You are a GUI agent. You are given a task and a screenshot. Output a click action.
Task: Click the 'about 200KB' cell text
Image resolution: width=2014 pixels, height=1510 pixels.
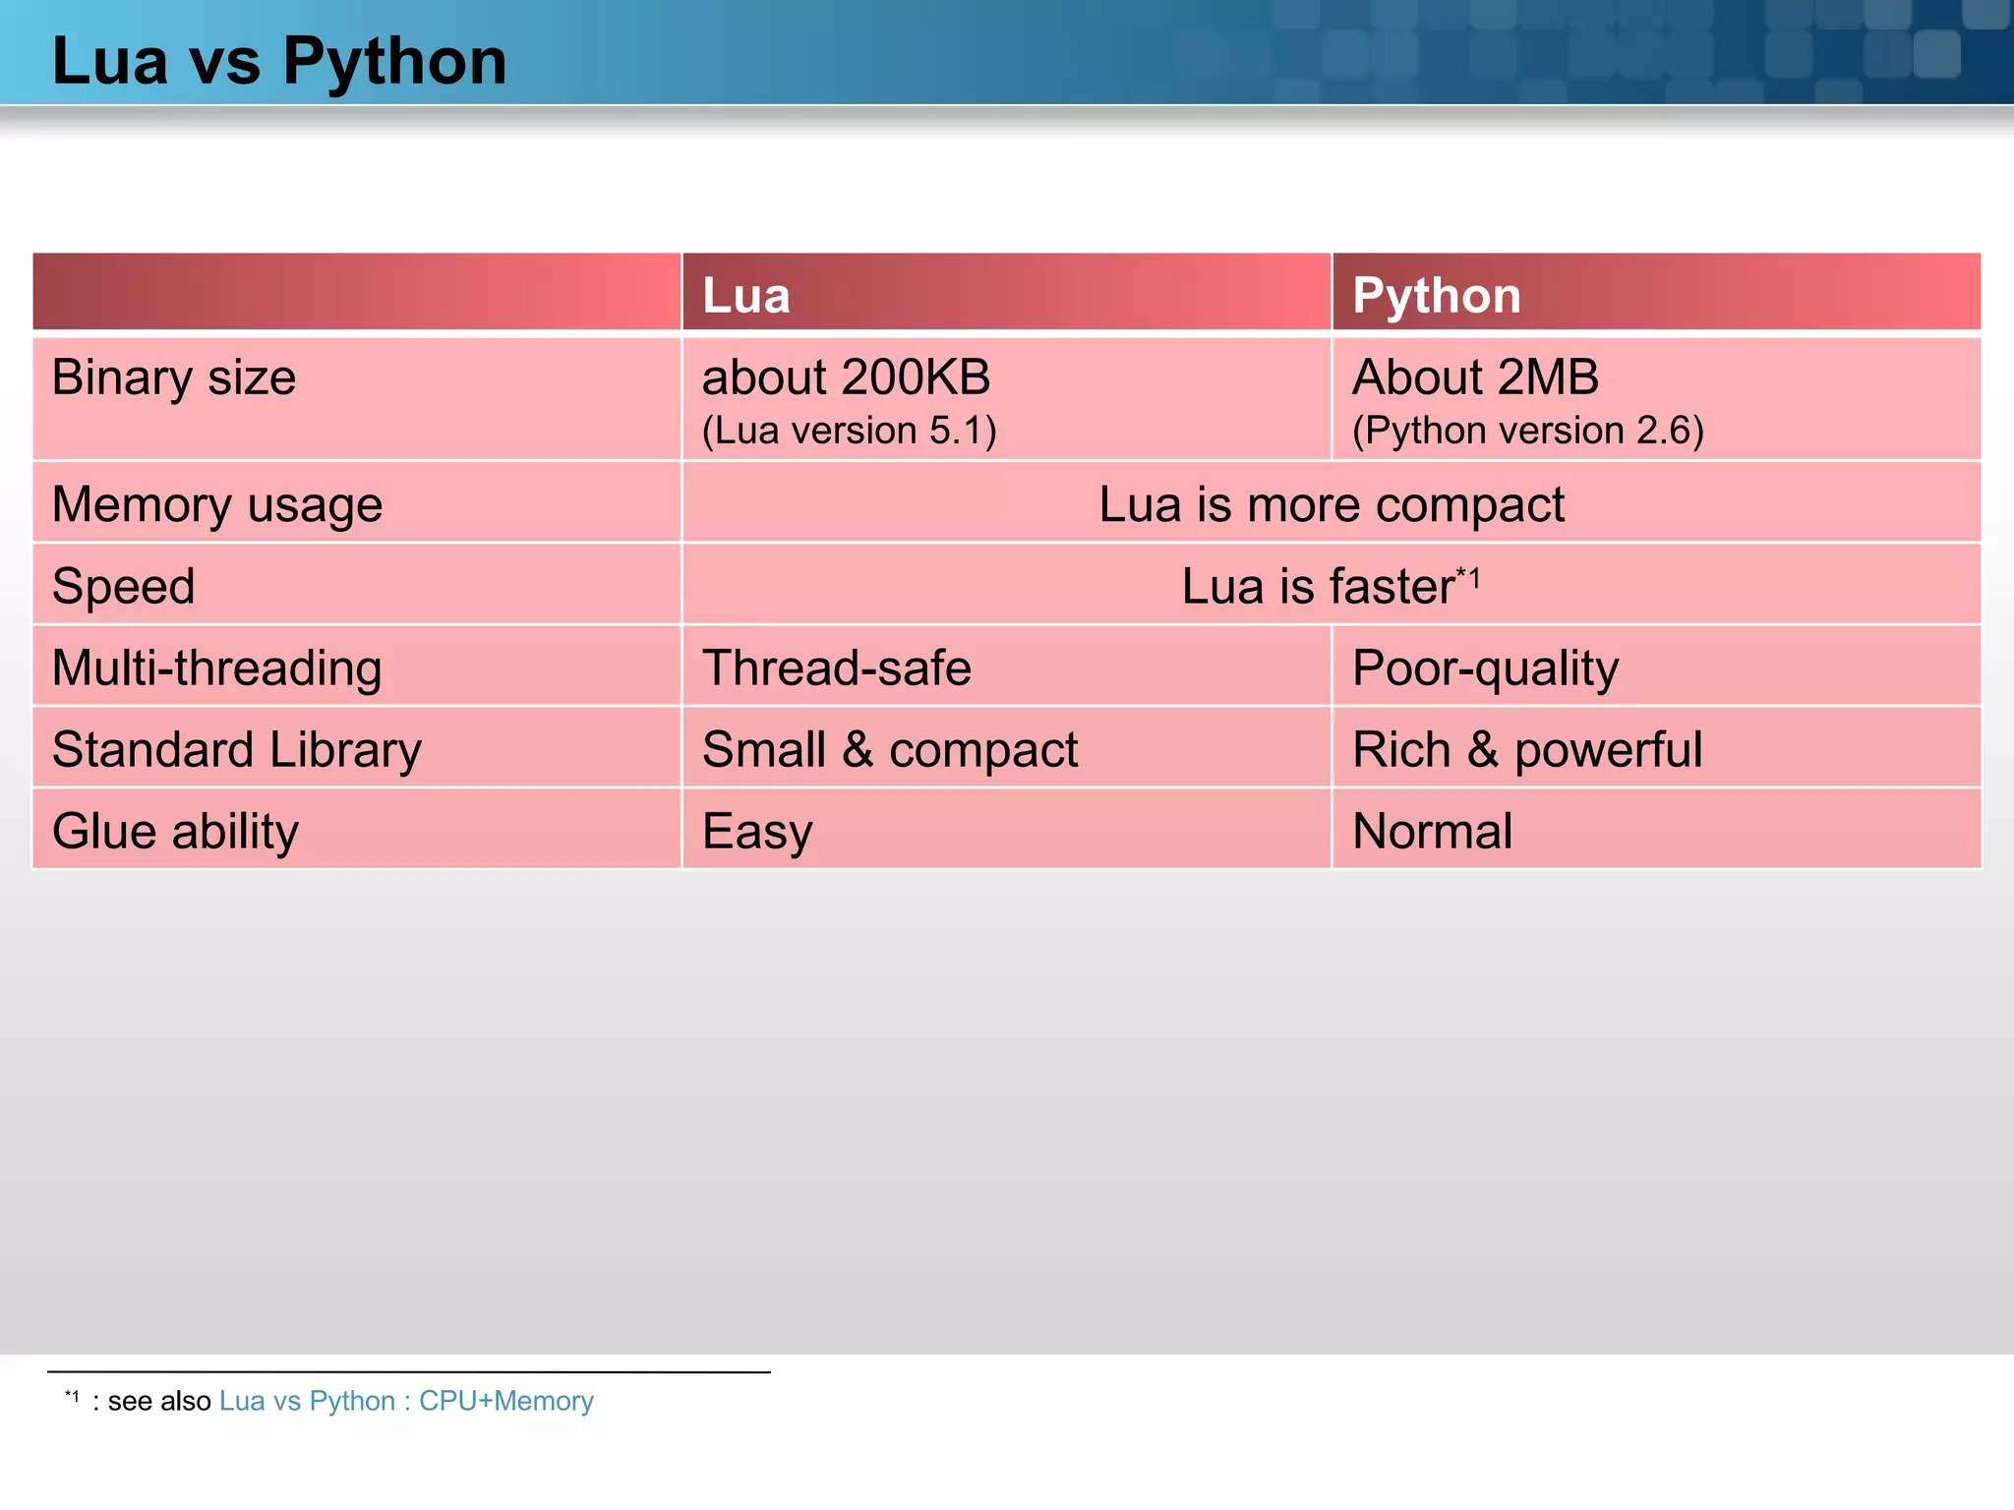click(x=846, y=377)
